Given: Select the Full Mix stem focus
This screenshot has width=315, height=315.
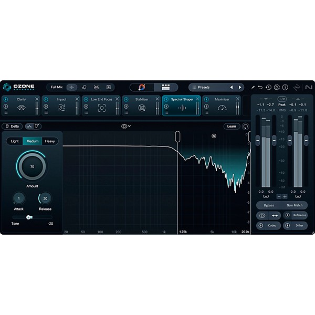Looking at the screenshot, I should [57, 87].
